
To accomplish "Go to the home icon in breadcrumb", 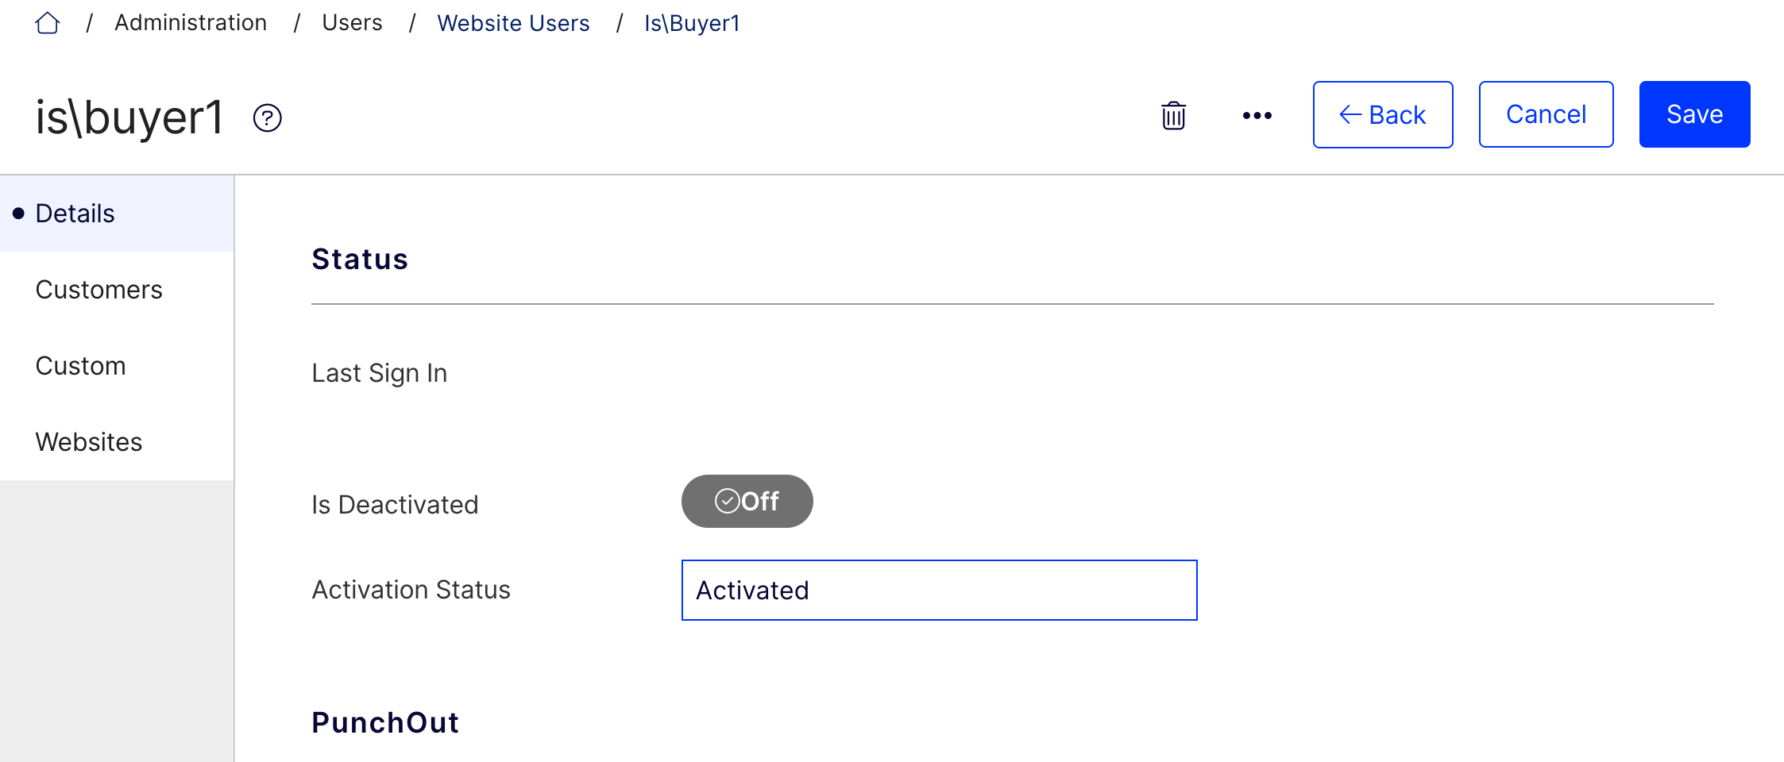I will 48,23.
